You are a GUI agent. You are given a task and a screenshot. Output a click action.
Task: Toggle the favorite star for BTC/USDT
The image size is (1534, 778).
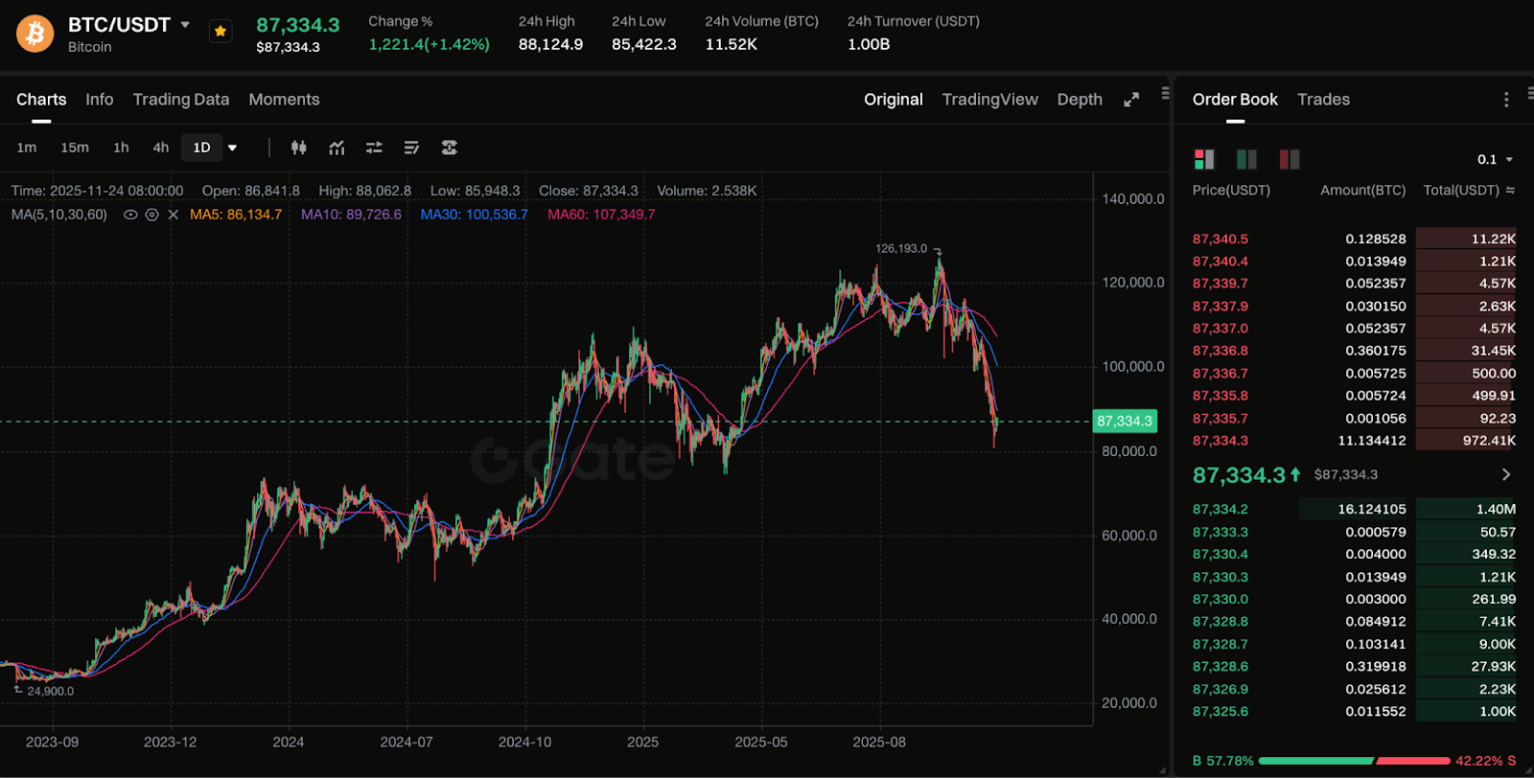click(221, 32)
